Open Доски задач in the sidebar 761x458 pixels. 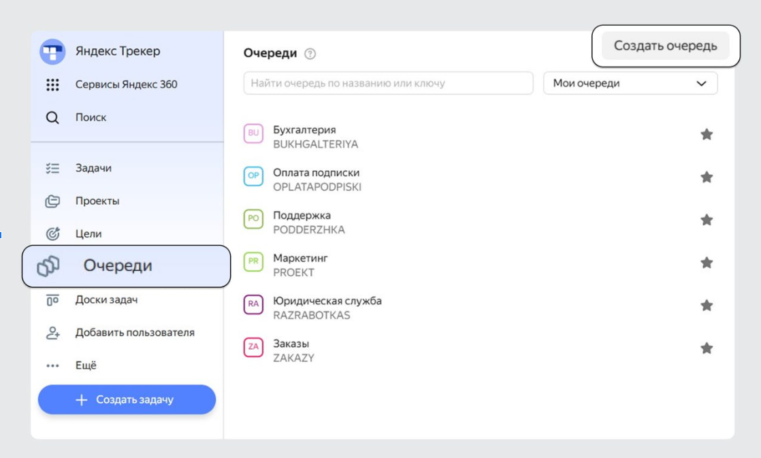(x=106, y=300)
